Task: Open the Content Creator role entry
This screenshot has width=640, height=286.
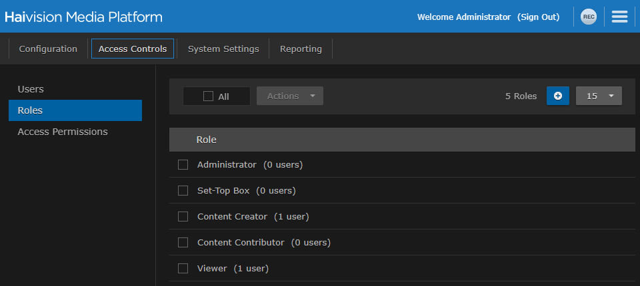Action: 232,217
